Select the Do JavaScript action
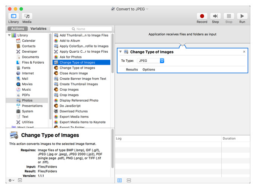This screenshot has height=189, width=256. [x=81, y=106]
